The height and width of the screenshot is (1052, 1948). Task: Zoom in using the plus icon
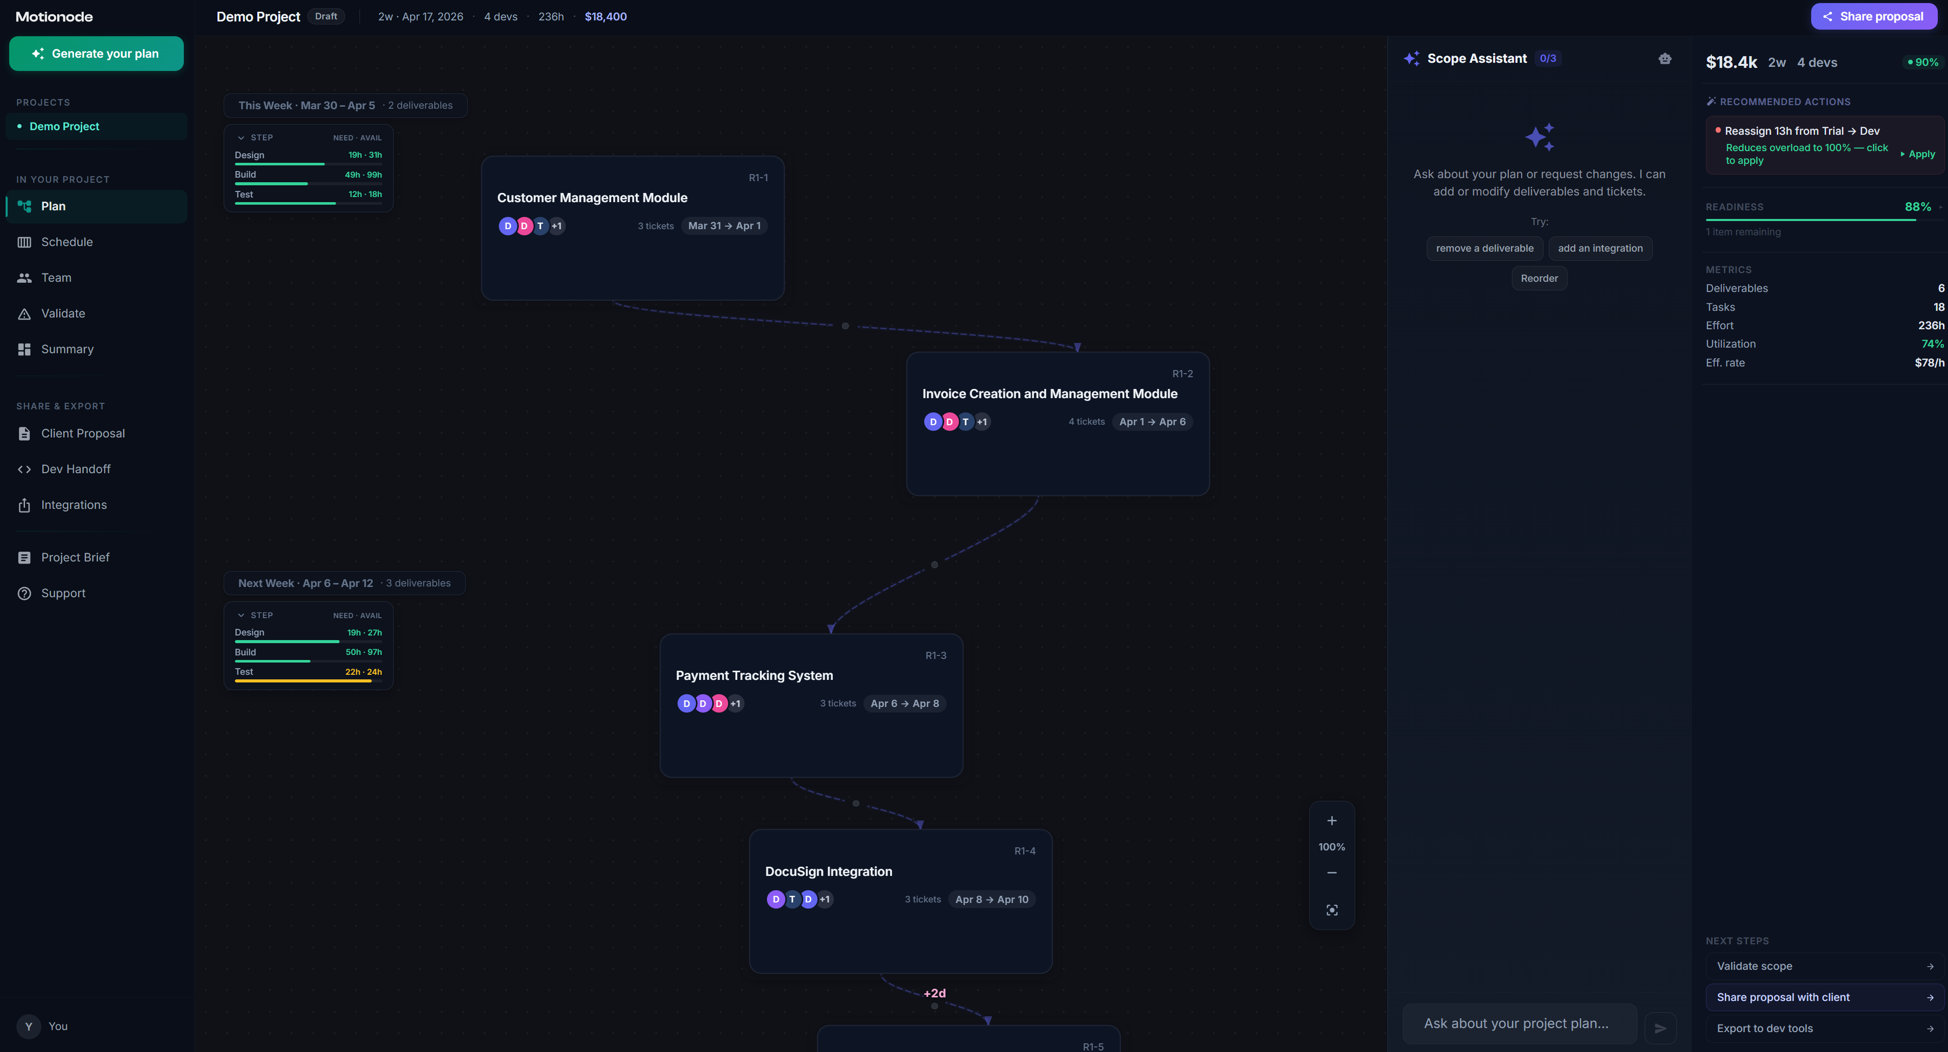[1332, 821]
